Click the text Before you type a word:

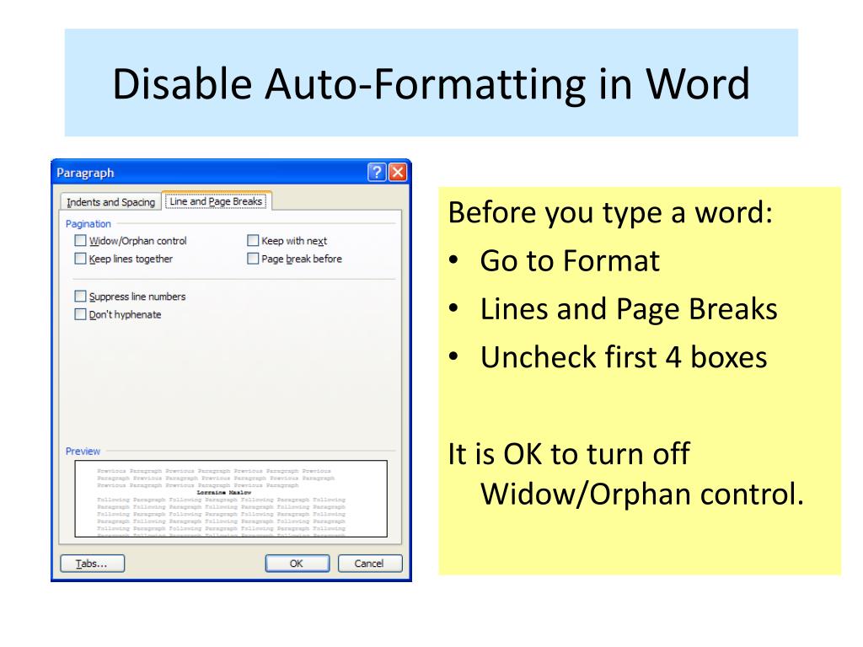point(610,213)
